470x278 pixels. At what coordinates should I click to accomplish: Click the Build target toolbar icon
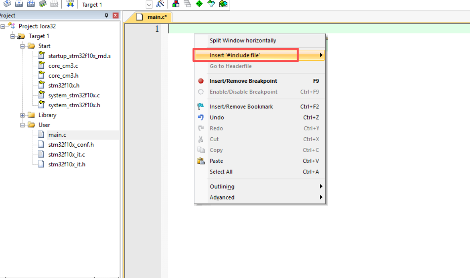pos(19,4)
